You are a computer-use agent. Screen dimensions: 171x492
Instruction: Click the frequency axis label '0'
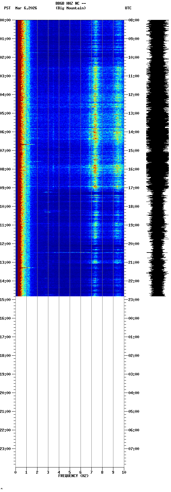coord(15,473)
